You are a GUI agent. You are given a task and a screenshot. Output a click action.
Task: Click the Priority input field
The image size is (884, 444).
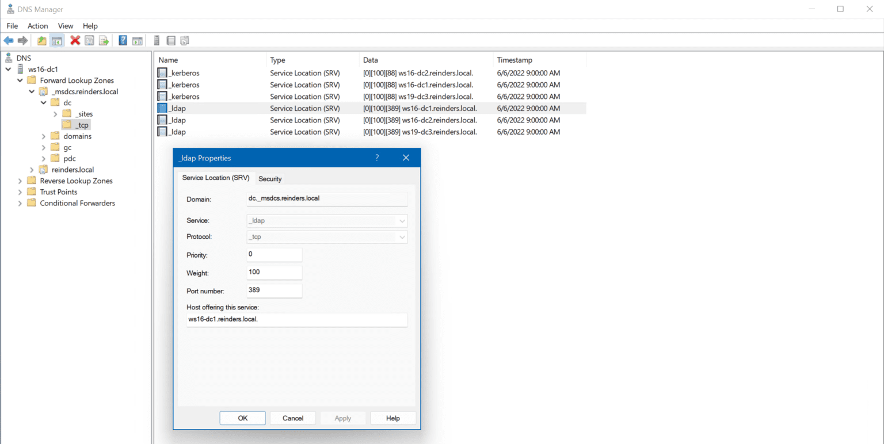[x=274, y=254]
